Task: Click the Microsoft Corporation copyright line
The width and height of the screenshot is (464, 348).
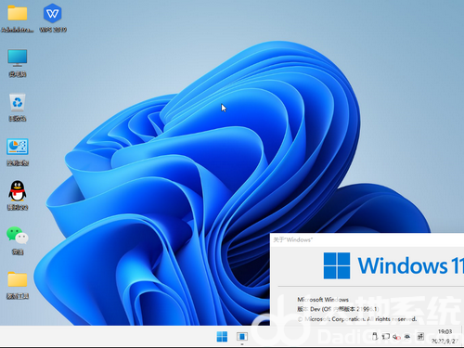Action: pyautogui.click(x=357, y=319)
